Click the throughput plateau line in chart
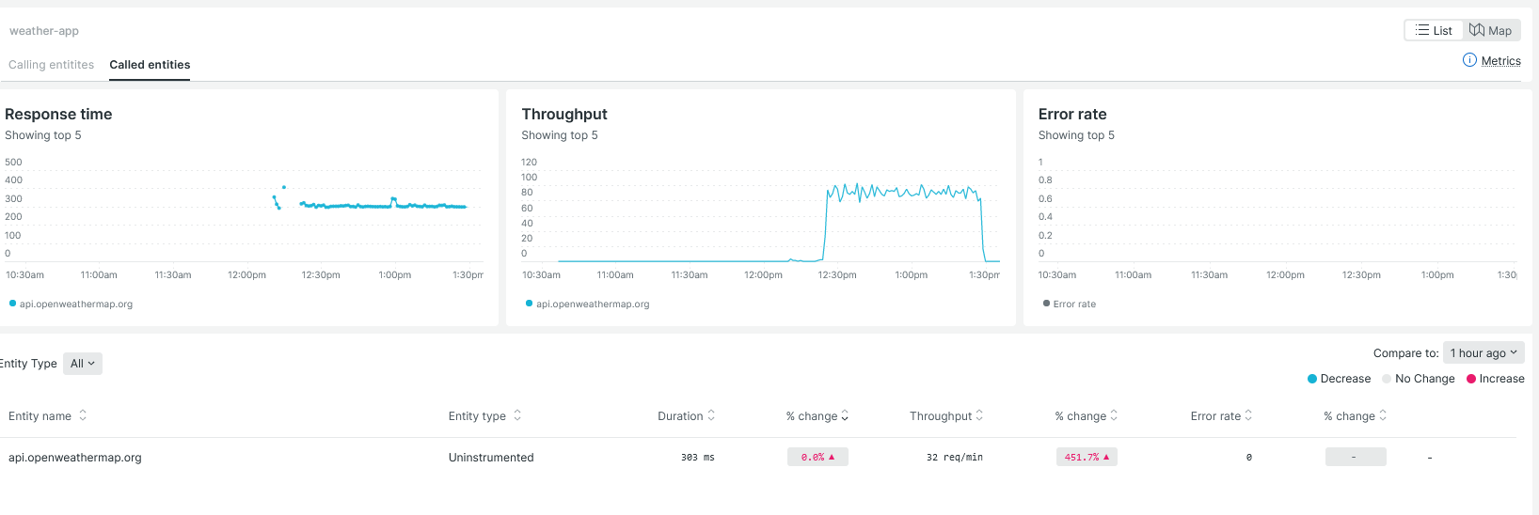This screenshot has width=1539, height=515. pos(903,193)
